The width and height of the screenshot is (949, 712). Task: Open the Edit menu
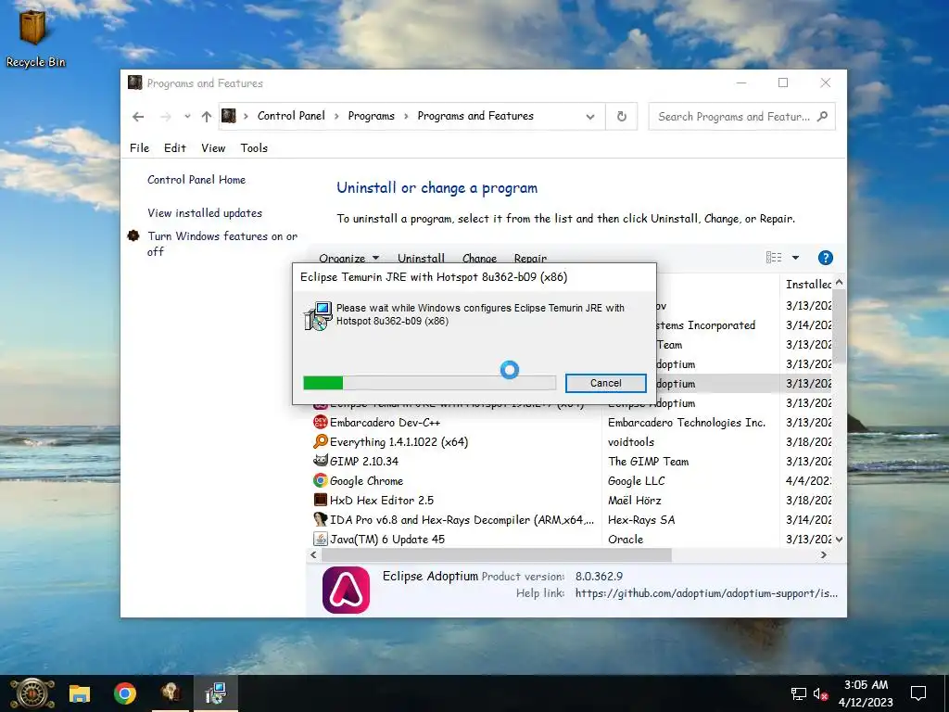[x=175, y=147]
